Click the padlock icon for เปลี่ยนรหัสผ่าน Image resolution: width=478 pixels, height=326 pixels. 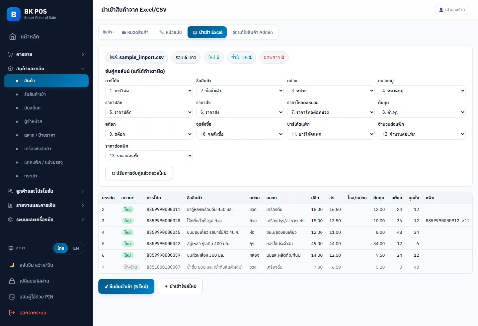click(12, 281)
